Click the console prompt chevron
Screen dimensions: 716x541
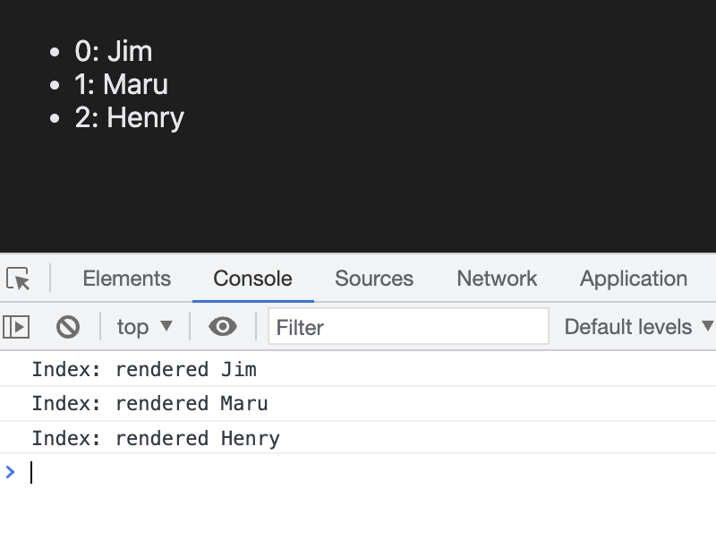pos(11,472)
